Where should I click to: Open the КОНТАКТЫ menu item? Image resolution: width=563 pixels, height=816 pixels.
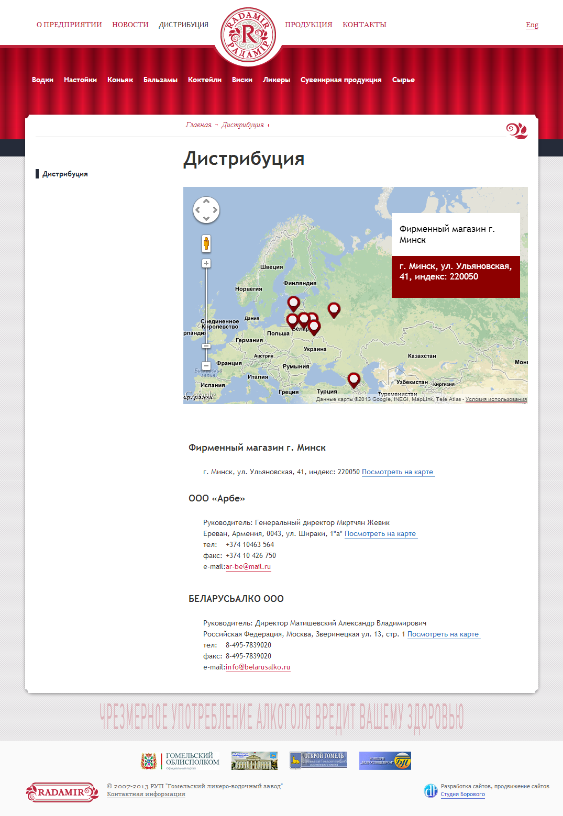365,25
